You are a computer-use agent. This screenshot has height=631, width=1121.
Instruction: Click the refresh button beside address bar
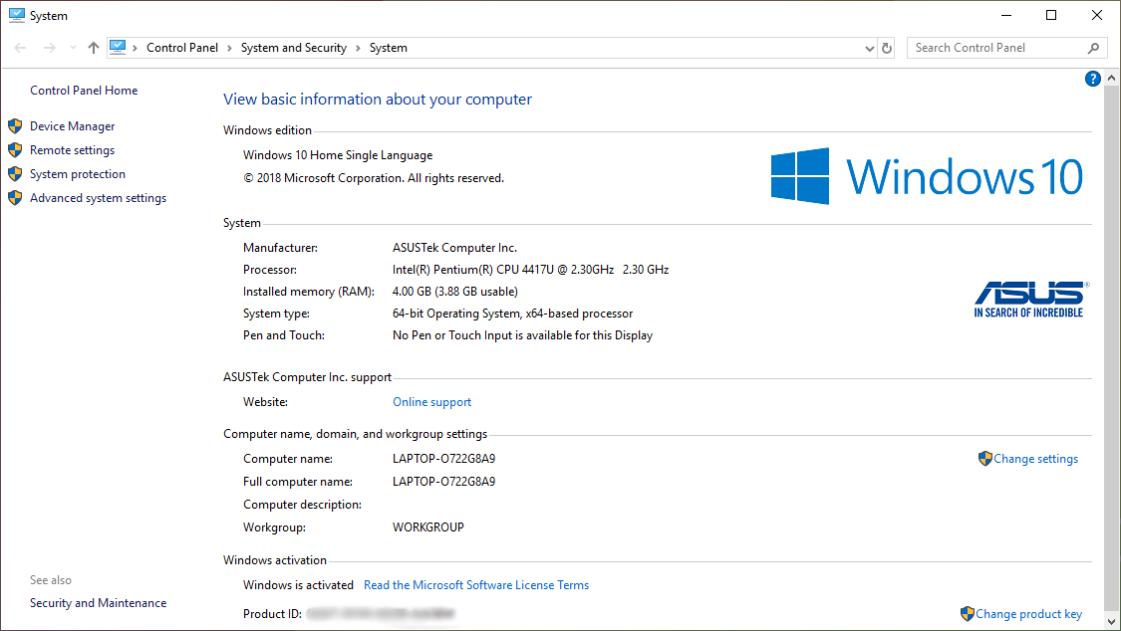(x=888, y=48)
